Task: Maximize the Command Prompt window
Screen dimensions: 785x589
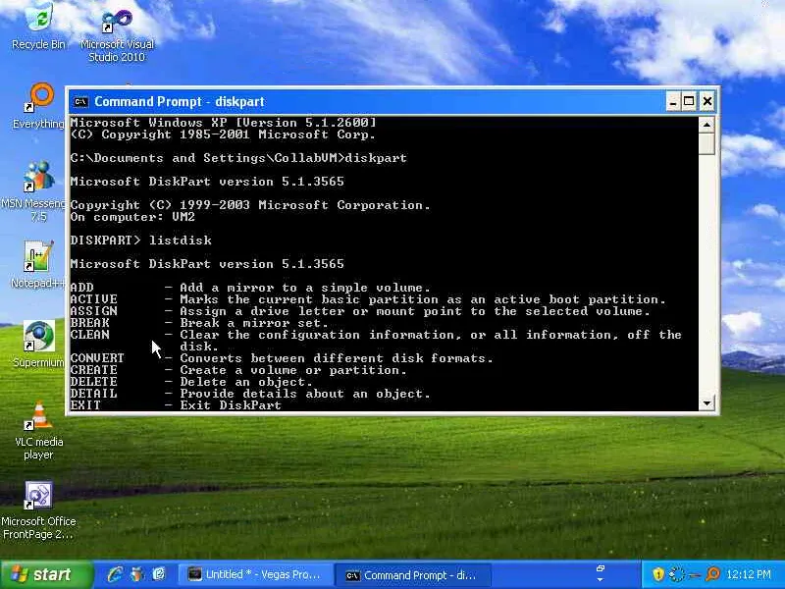Action: [690, 102]
